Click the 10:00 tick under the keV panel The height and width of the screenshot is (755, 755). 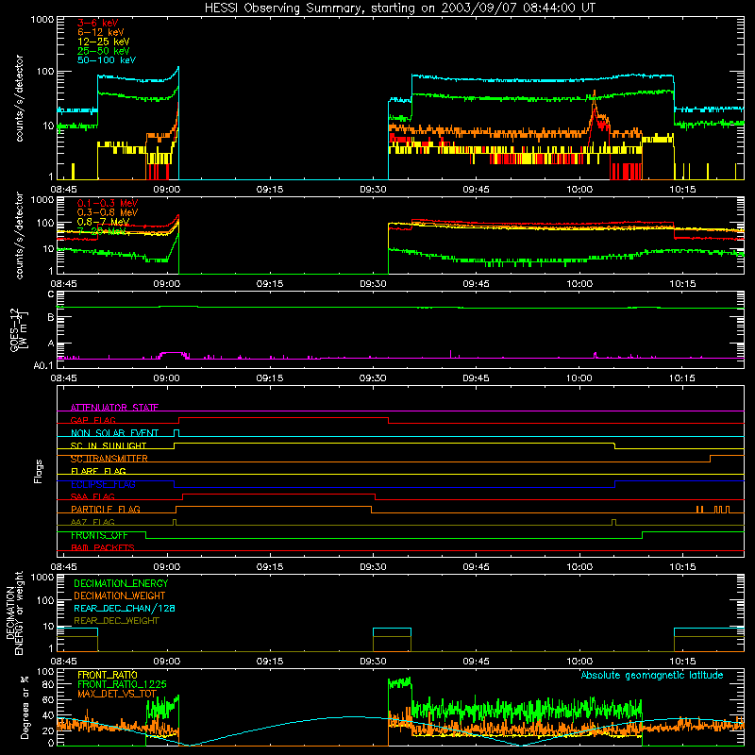point(579,190)
